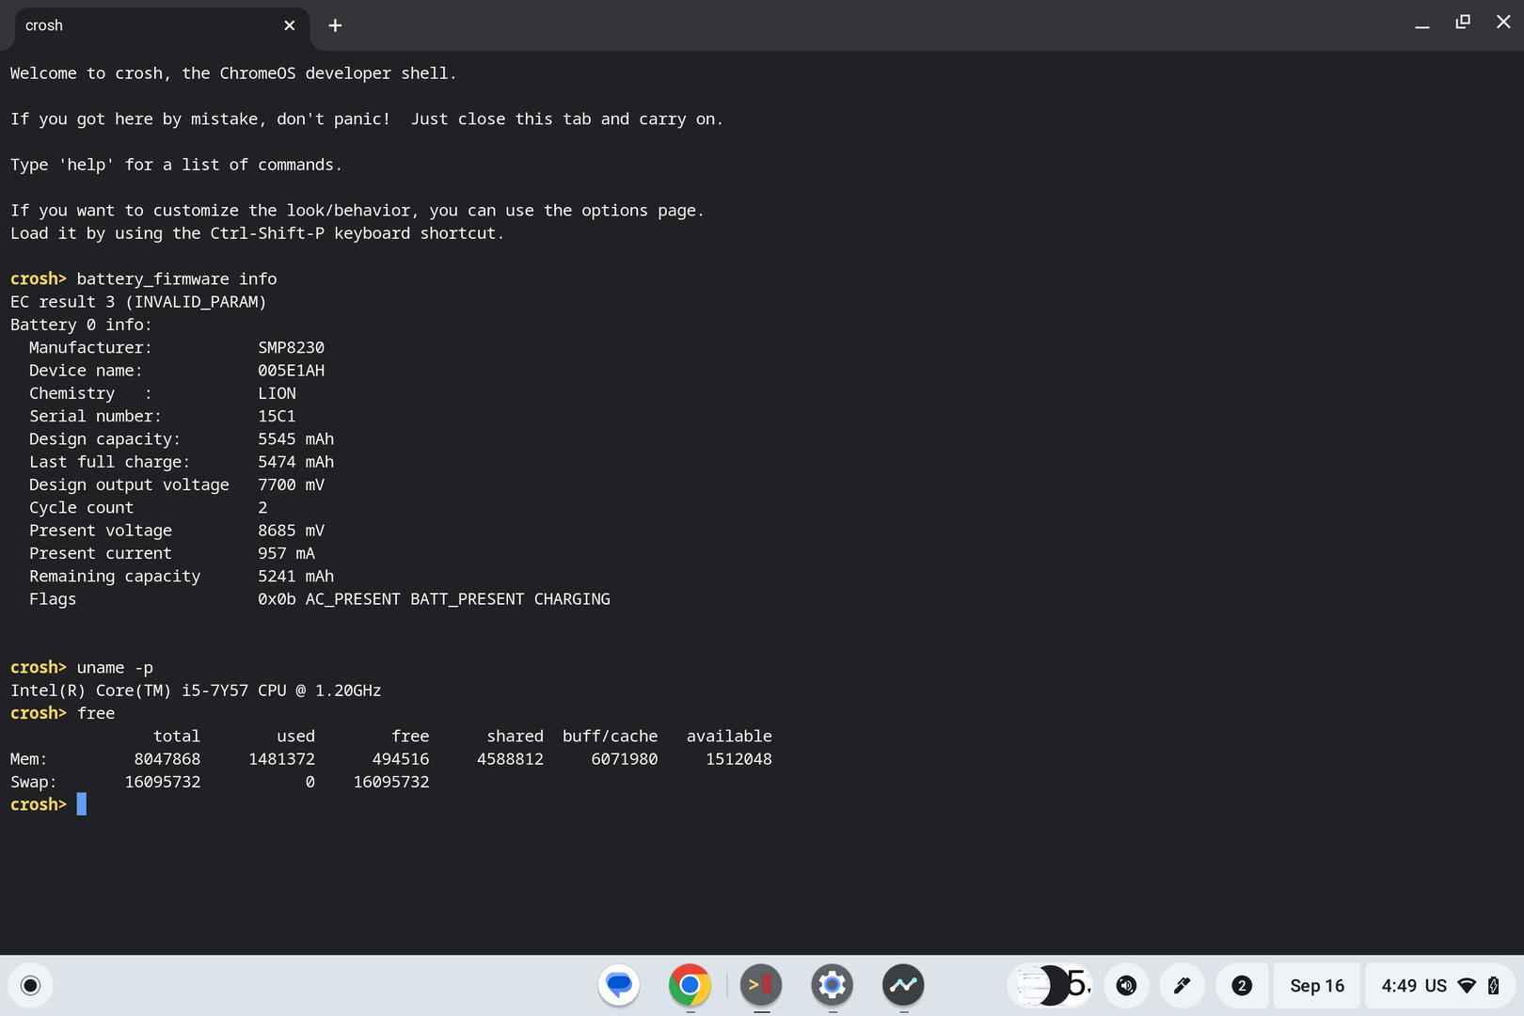Click the shared memory value '4588812'
This screenshot has height=1016, width=1524.
pos(510,759)
